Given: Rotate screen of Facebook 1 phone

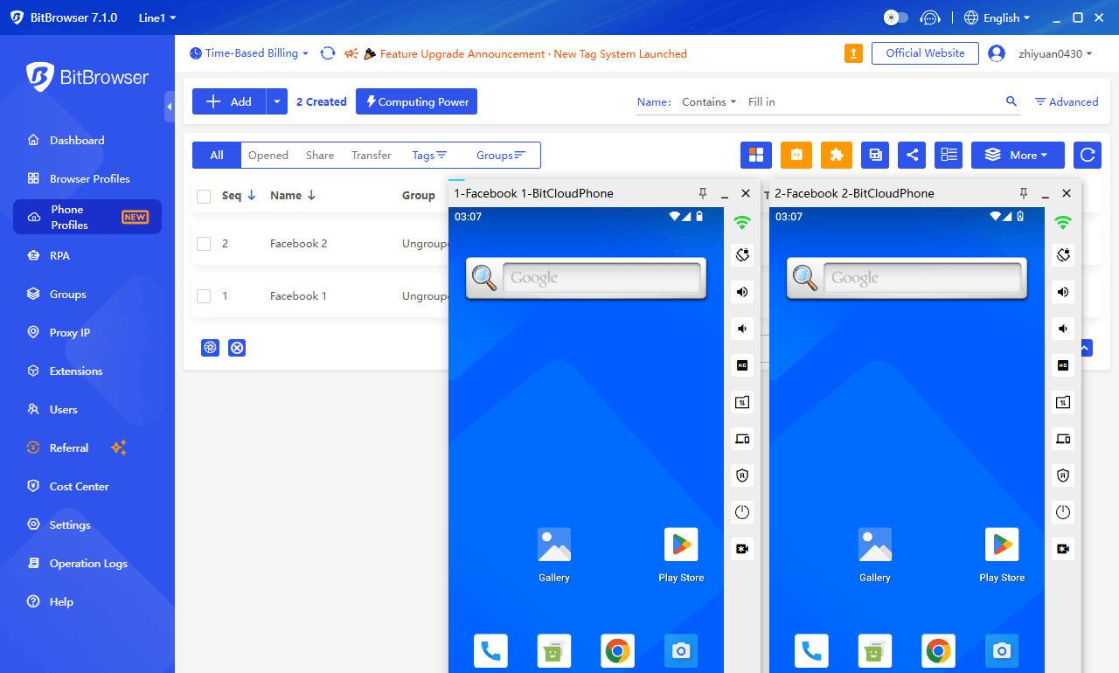Looking at the screenshot, I should pyautogui.click(x=742, y=255).
